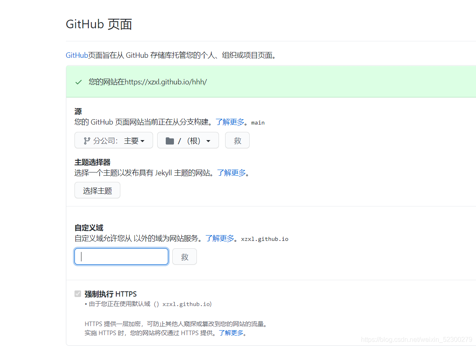Open 了解更多 link in the 源 section

click(x=230, y=122)
